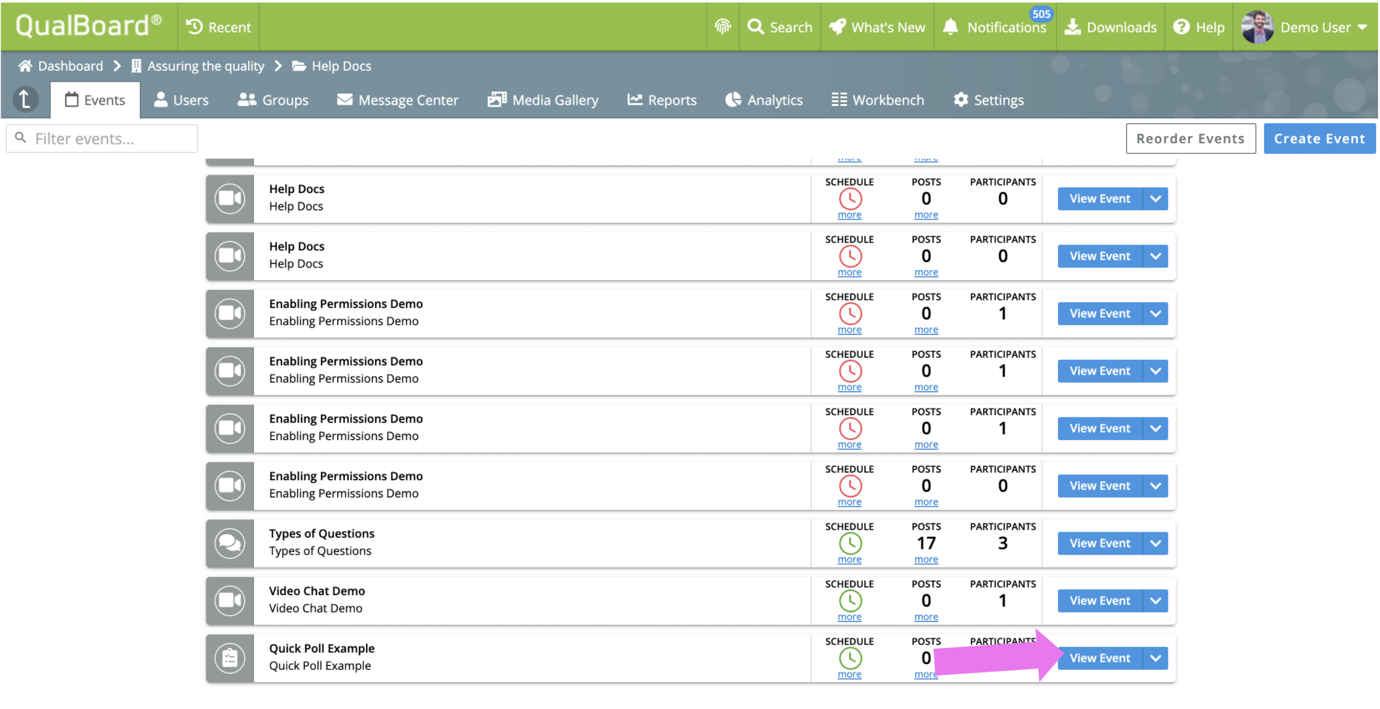Open the Analytics tab
The image size is (1380, 709).
tap(764, 100)
